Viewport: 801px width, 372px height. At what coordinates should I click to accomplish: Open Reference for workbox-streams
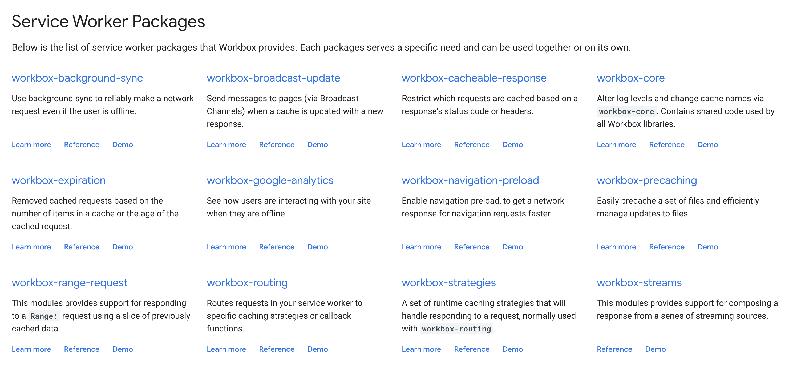click(614, 349)
